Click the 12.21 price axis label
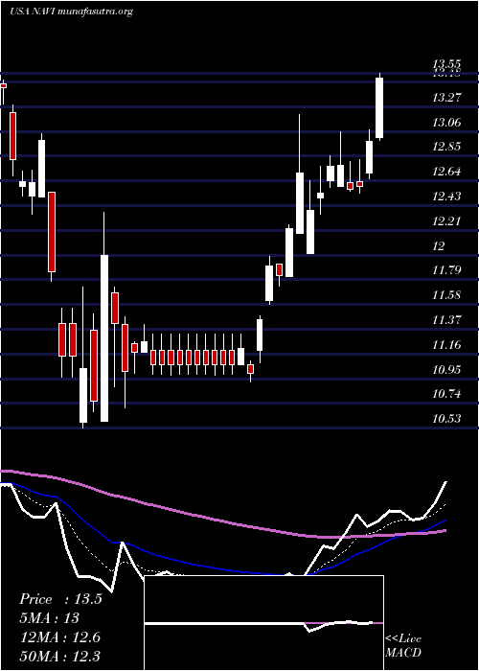The height and width of the screenshot is (671, 479). point(446,221)
